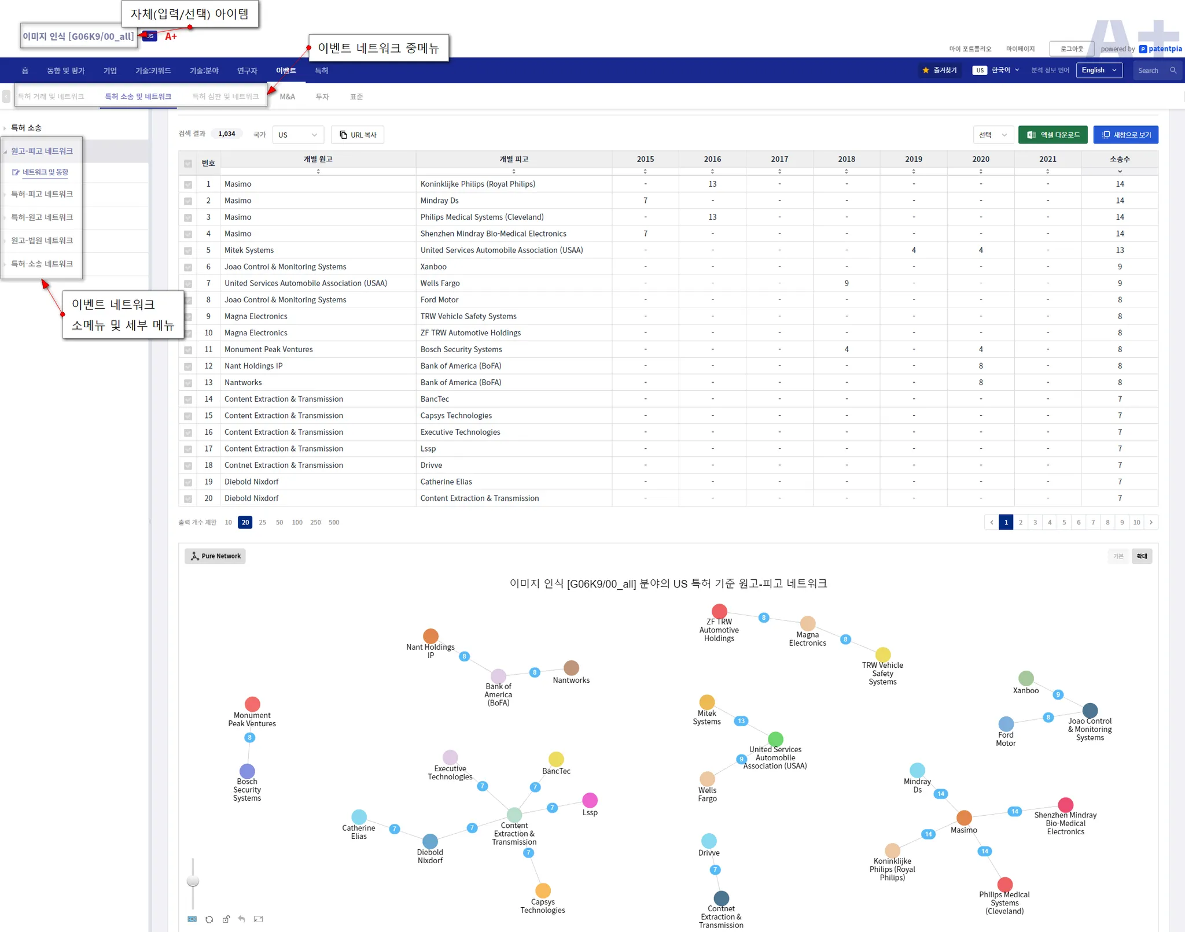
Task: Switch to the M&A tab
Action: (x=288, y=97)
